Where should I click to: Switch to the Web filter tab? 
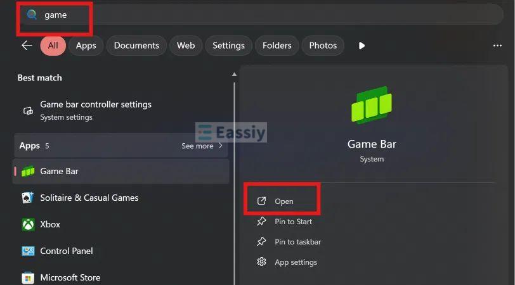pos(186,46)
